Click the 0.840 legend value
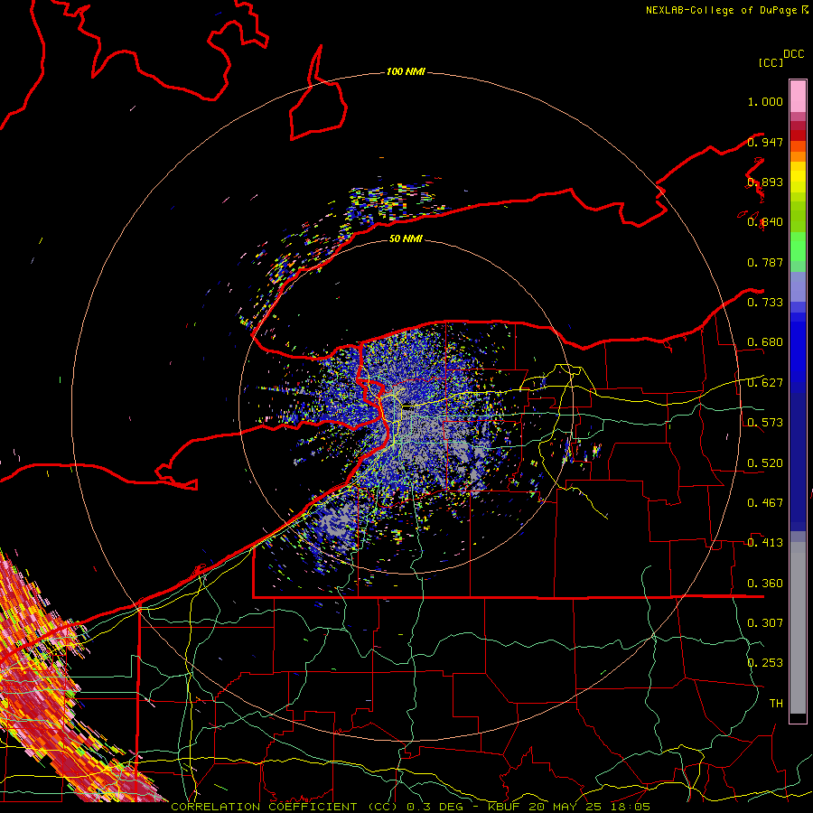The height and width of the screenshot is (813, 813). point(765,222)
